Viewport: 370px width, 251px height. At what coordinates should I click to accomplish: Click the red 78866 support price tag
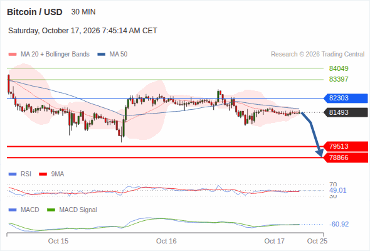click(x=346, y=158)
